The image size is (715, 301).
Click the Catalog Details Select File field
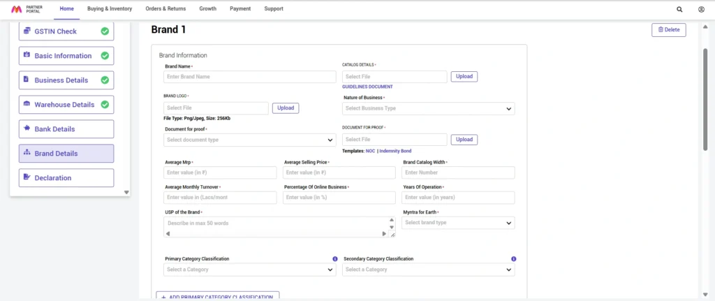point(395,77)
